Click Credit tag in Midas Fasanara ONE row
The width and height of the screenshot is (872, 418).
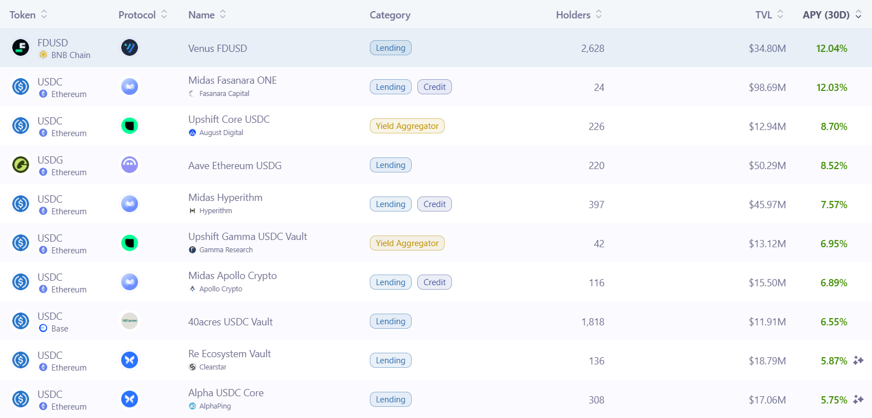pyautogui.click(x=435, y=87)
